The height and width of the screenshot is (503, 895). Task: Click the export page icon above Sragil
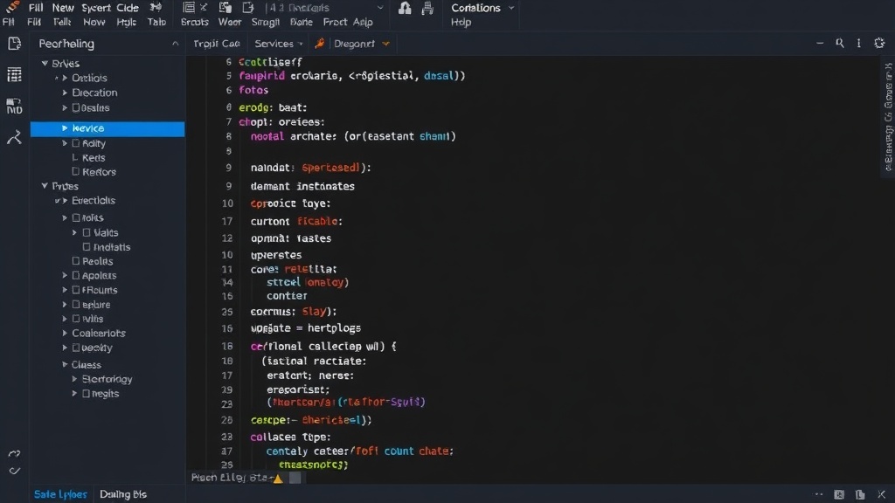click(x=247, y=7)
